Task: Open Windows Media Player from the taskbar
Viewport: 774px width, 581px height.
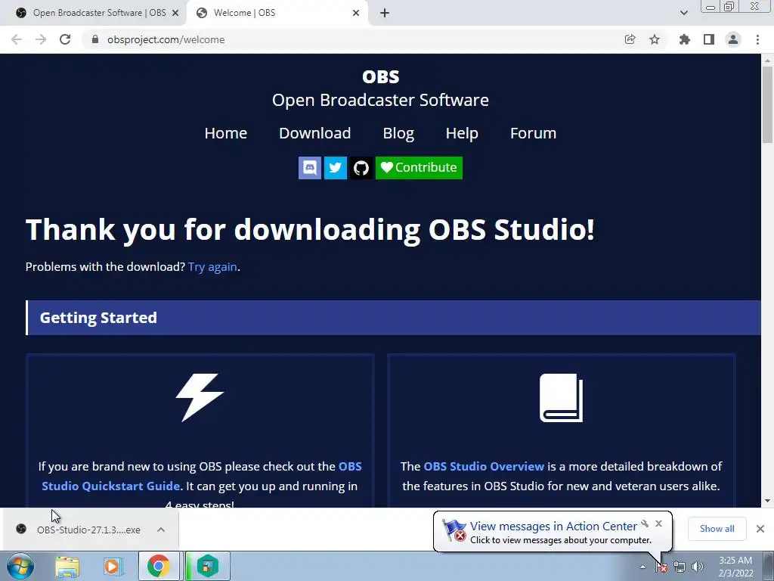Action: coord(112,566)
